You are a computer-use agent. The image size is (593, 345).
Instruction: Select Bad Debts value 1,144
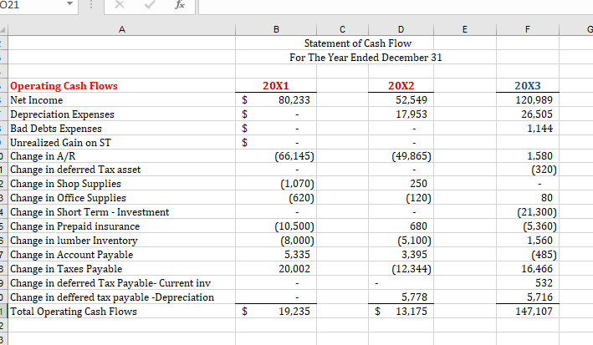tap(528, 129)
